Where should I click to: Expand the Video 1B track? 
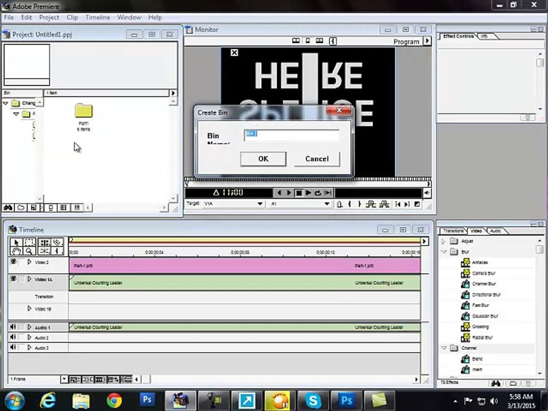click(x=30, y=308)
